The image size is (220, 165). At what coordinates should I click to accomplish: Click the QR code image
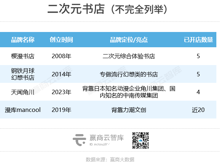[x=140, y=140]
